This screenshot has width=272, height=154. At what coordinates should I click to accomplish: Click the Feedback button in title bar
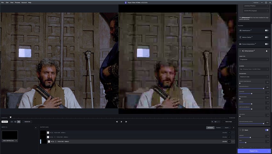click(256, 3)
